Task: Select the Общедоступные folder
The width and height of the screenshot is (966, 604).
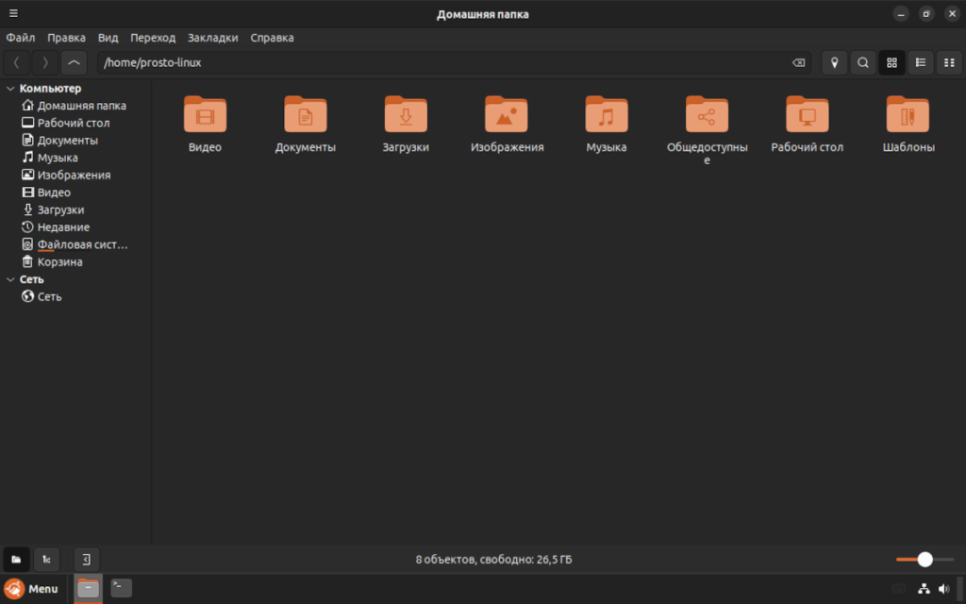Action: (707, 130)
